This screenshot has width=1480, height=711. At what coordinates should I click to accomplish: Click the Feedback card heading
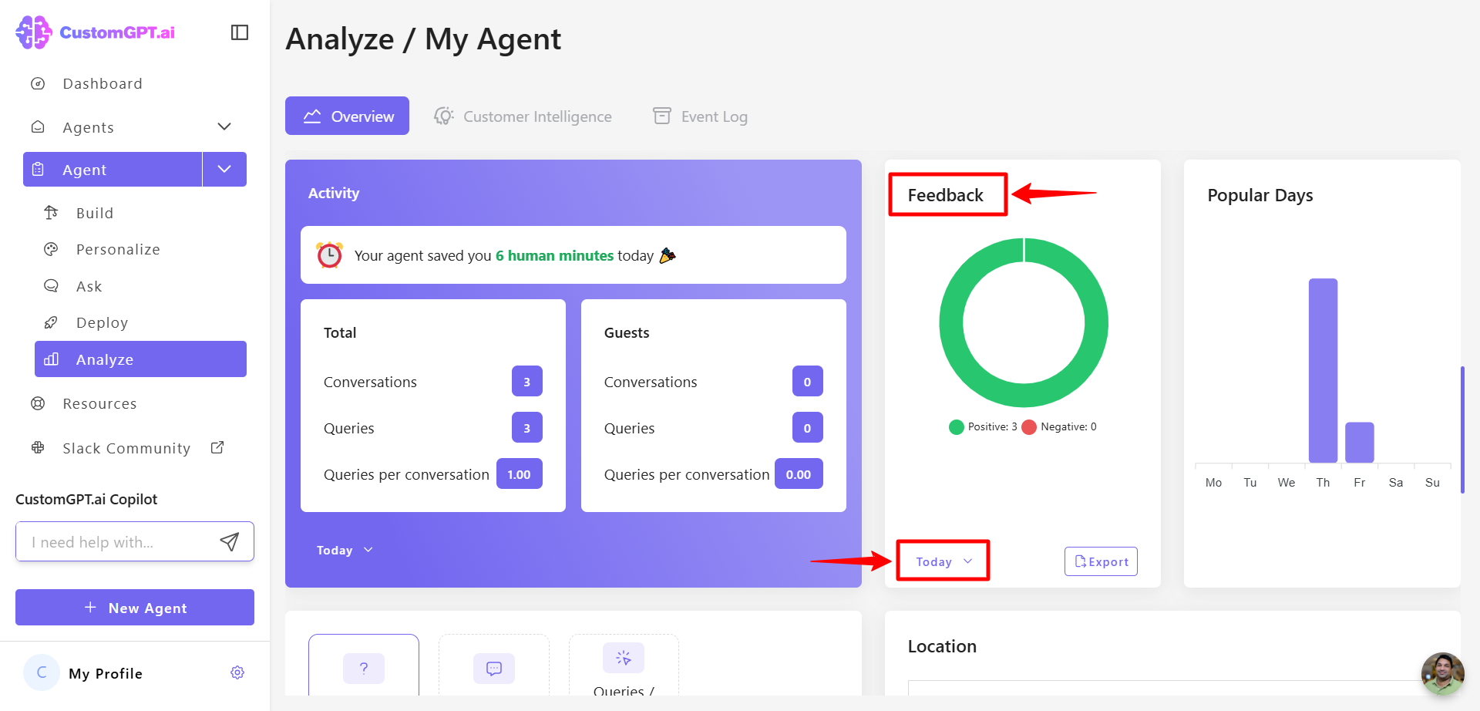pos(945,195)
